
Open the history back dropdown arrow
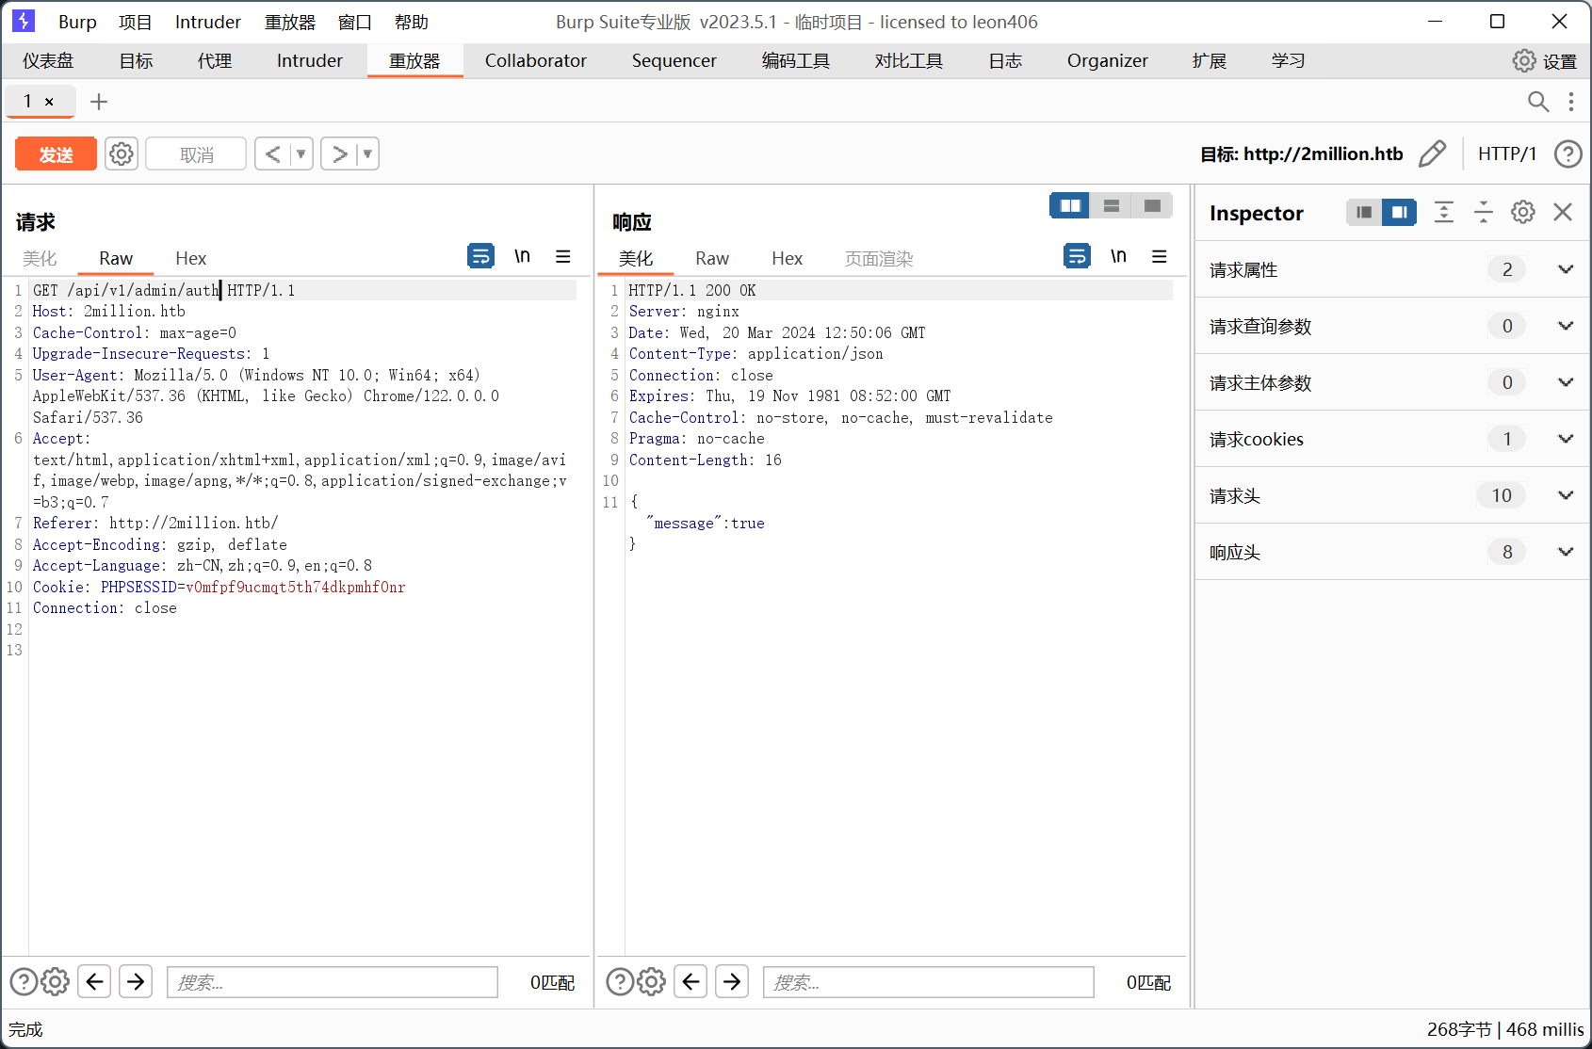click(x=301, y=153)
